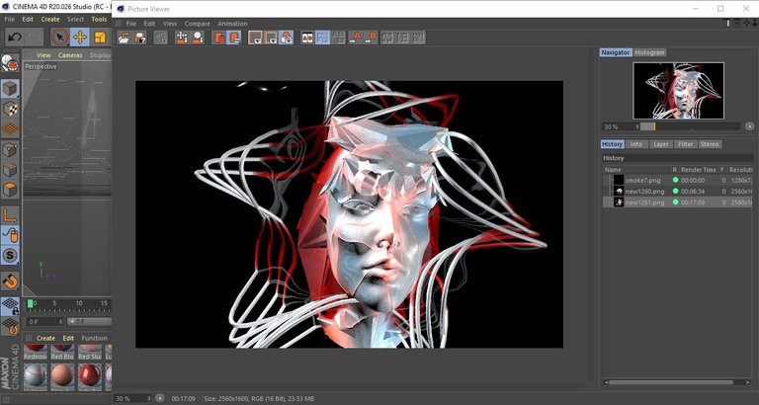The image size is (759, 405).
Task: Click the green timeline marker at frame 0
Action: tap(31, 303)
